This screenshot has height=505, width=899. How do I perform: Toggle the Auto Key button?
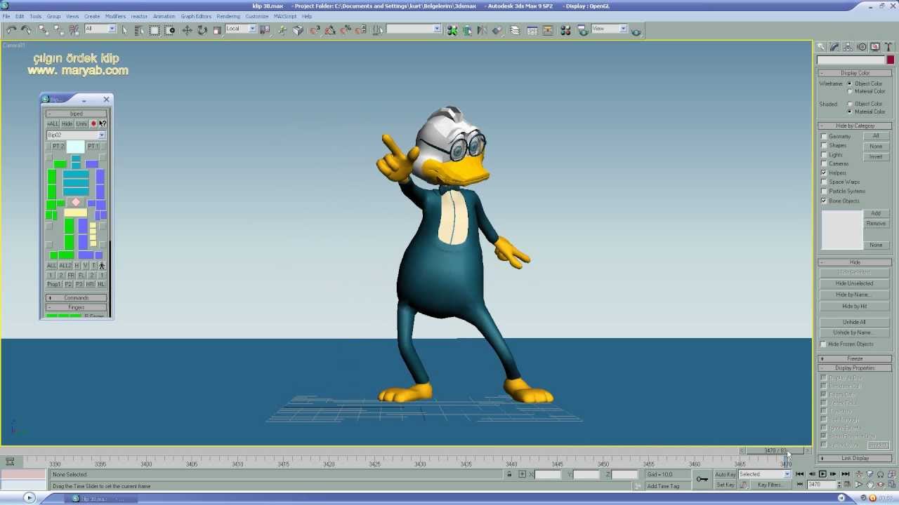point(726,474)
